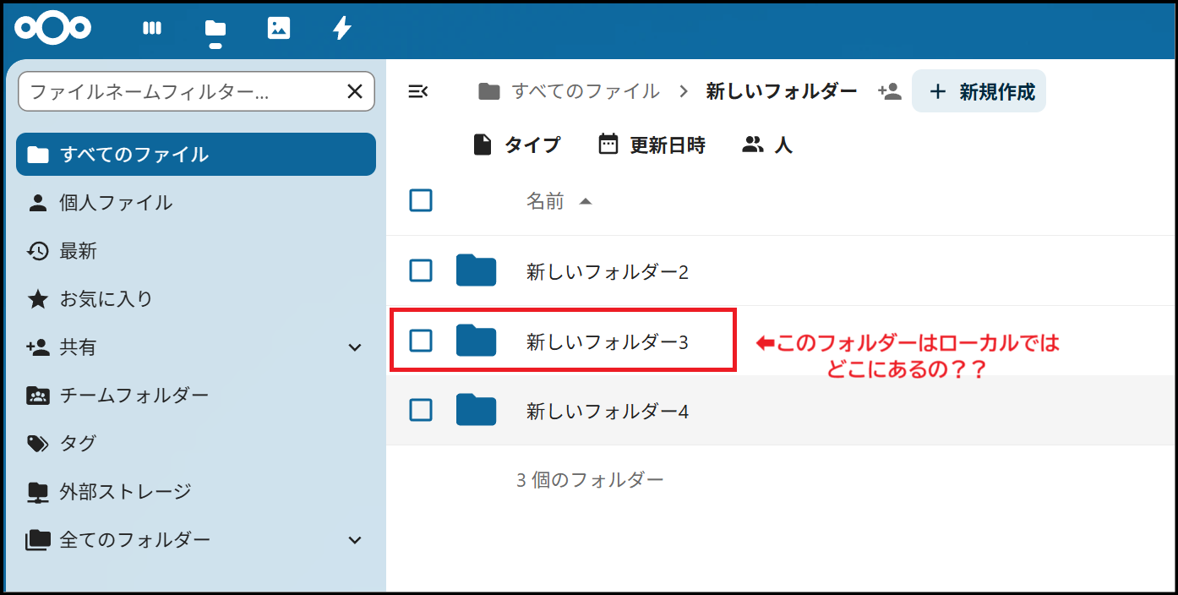1178x595 pixels.
Task: Go to すべてのファイル breadcrumb
Action: pos(569,91)
